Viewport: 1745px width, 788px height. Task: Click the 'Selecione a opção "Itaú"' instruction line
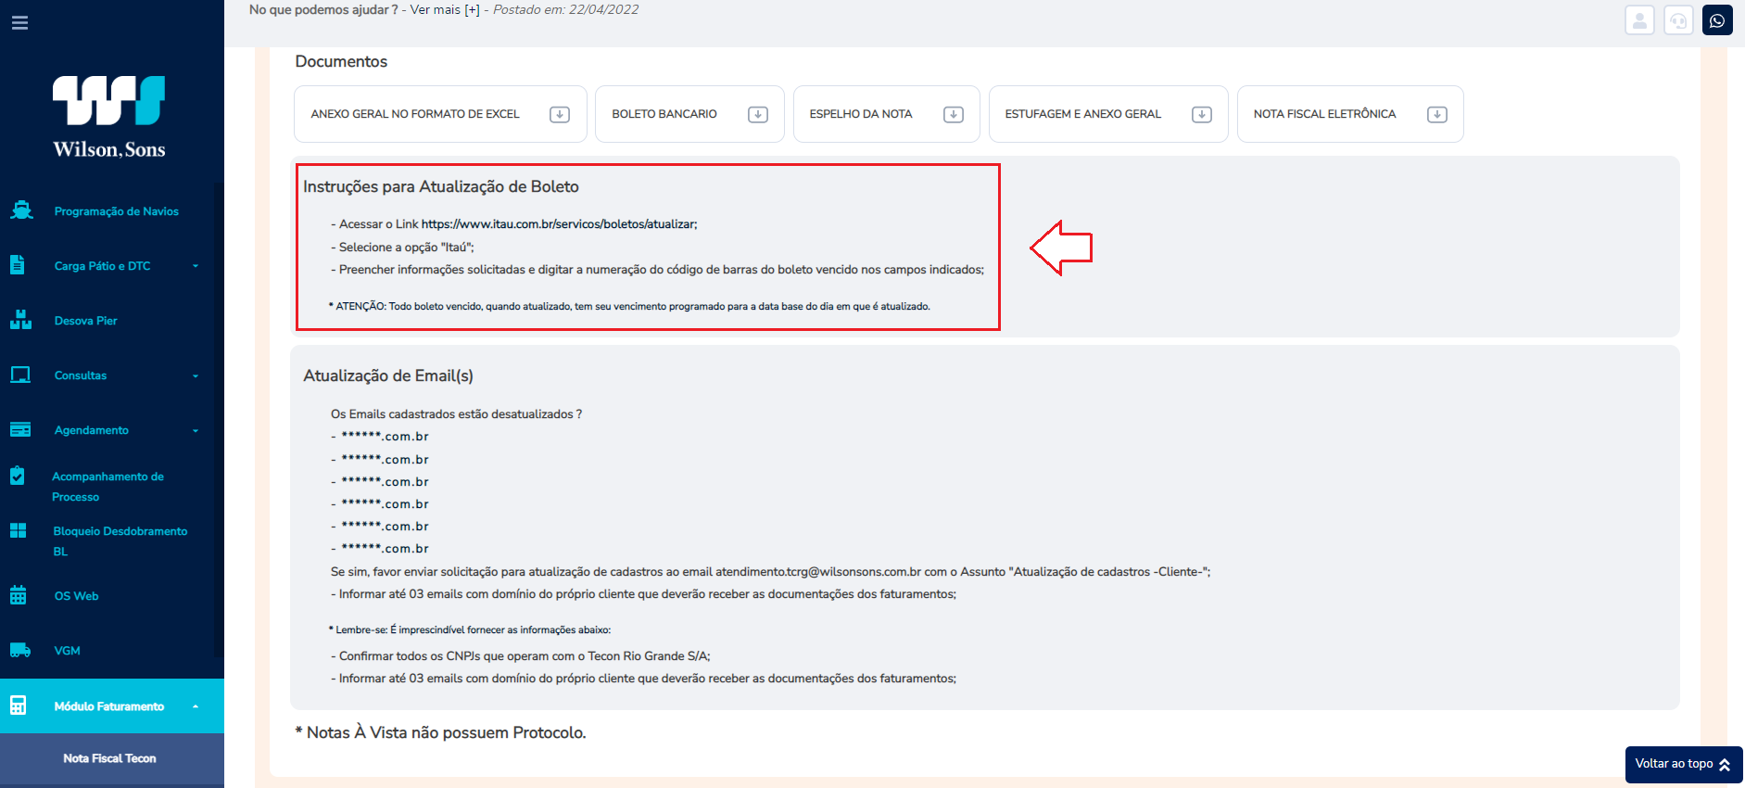403,248
